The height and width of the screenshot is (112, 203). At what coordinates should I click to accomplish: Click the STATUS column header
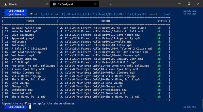click(162, 21)
